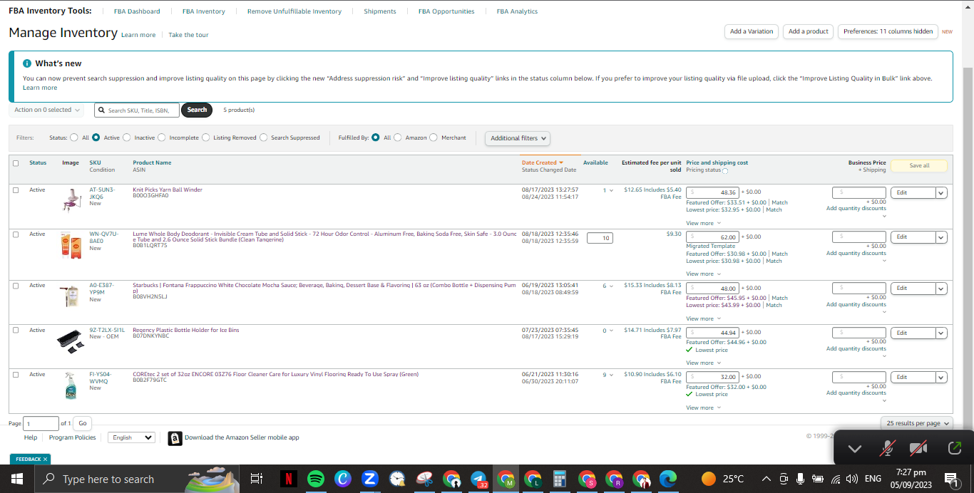Image resolution: width=974 pixels, height=493 pixels.
Task: Click the magnifier icon in the SKU search box
Action: click(x=102, y=110)
